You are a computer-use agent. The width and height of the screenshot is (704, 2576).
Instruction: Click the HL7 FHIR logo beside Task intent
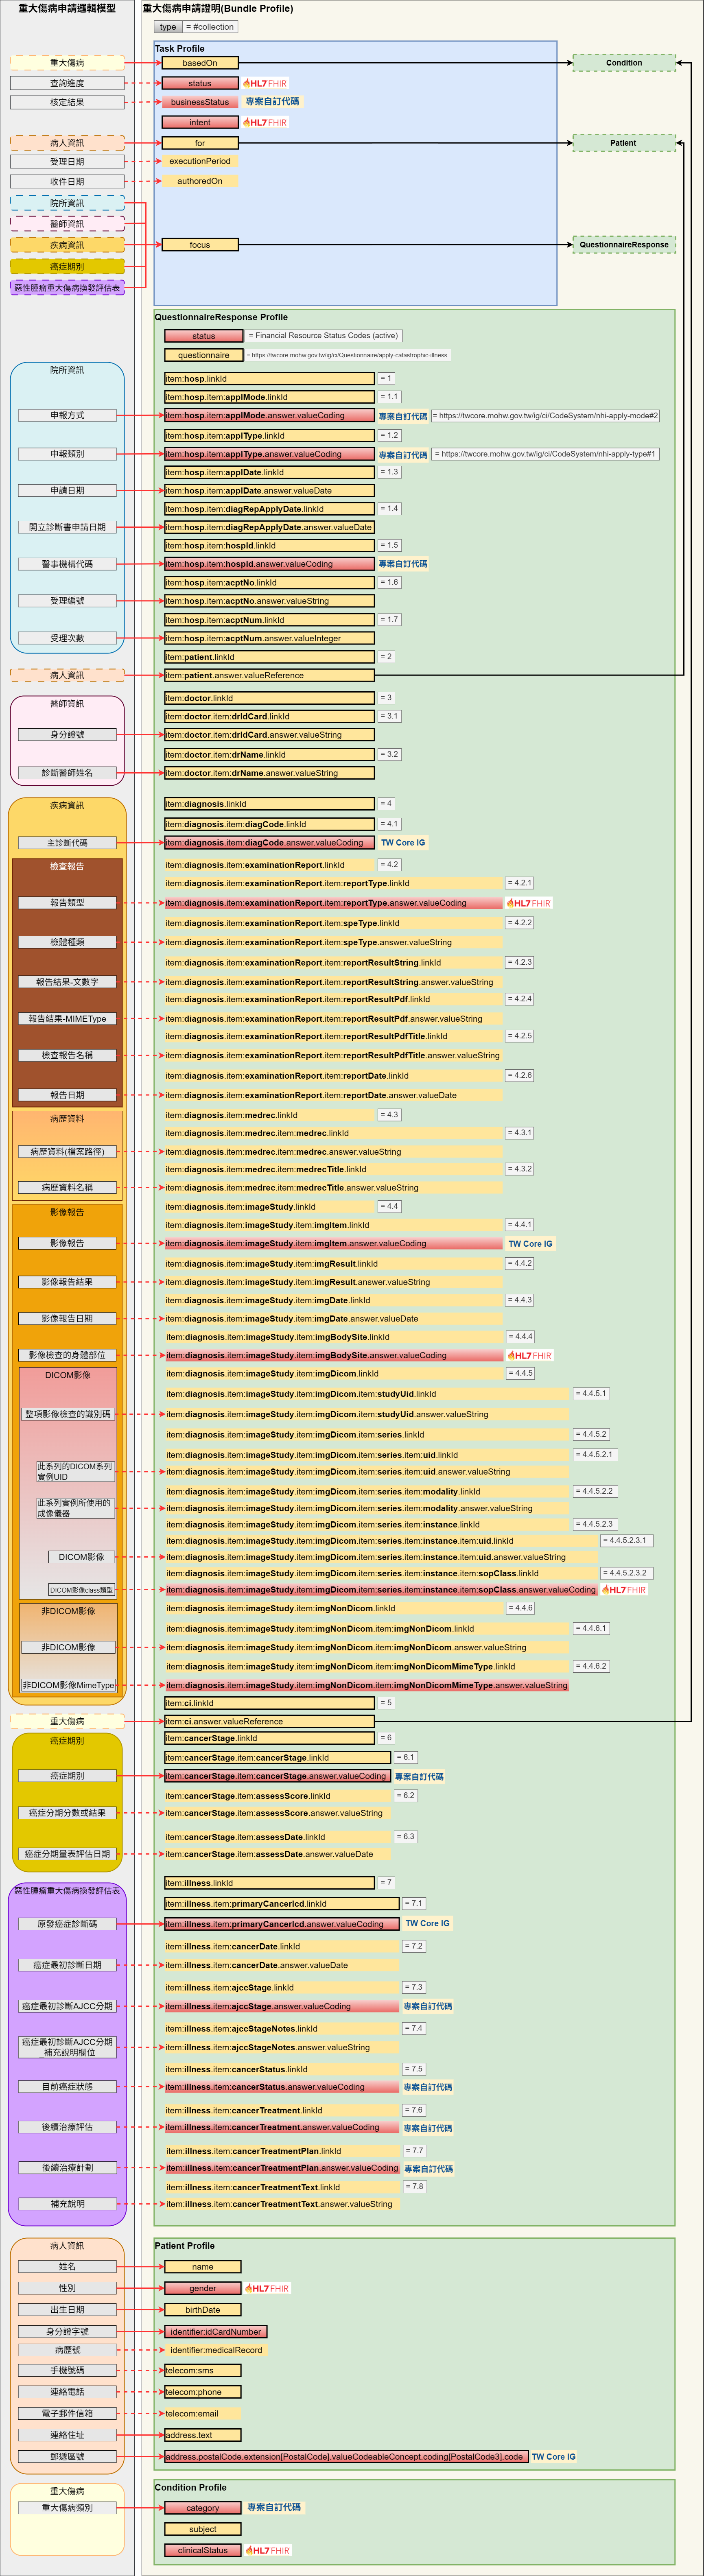(265, 122)
